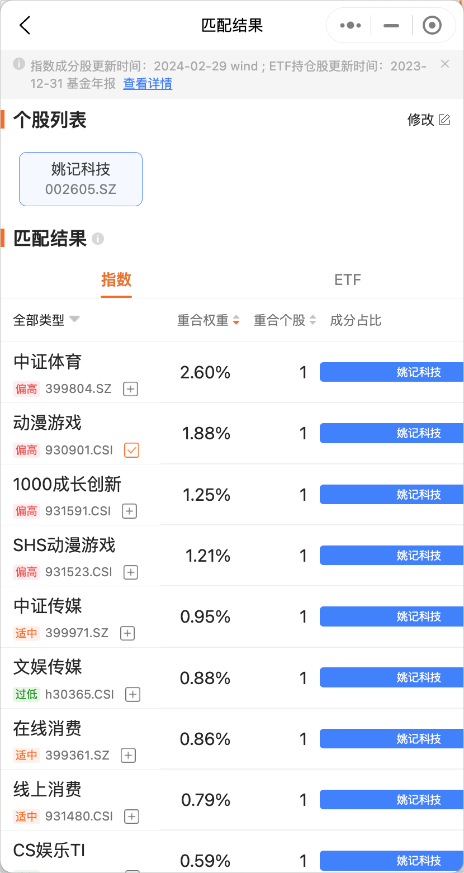Click the info icon beside 匹配结果 heading
Viewport: 464px width, 873px height.
[x=98, y=239]
